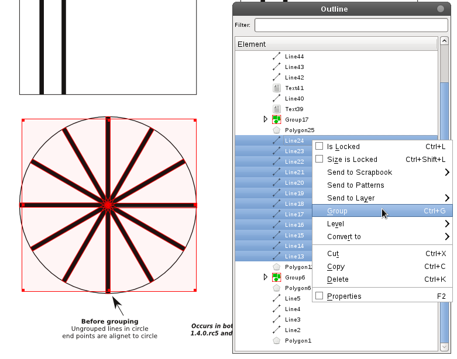The width and height of the screenshot is (457, 359).
Task: Click the Line5 line icon
Action: [277, 298]
